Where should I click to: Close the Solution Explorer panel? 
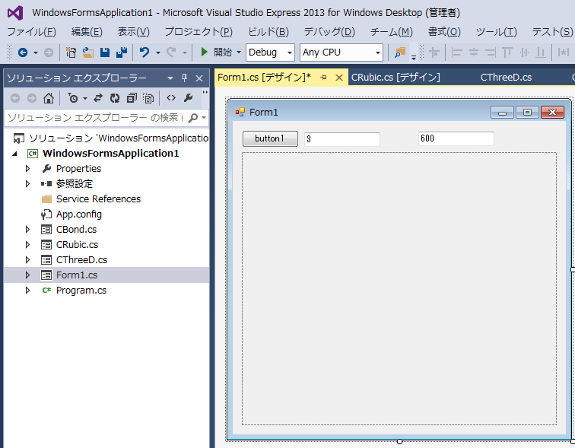click(199, 78)
